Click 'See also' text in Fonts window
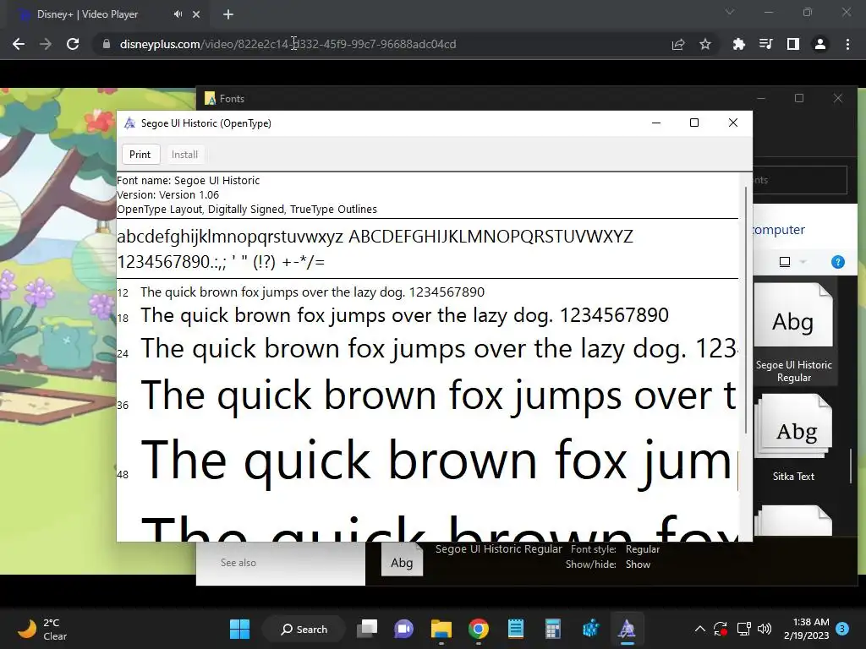 tap(238, 562)
